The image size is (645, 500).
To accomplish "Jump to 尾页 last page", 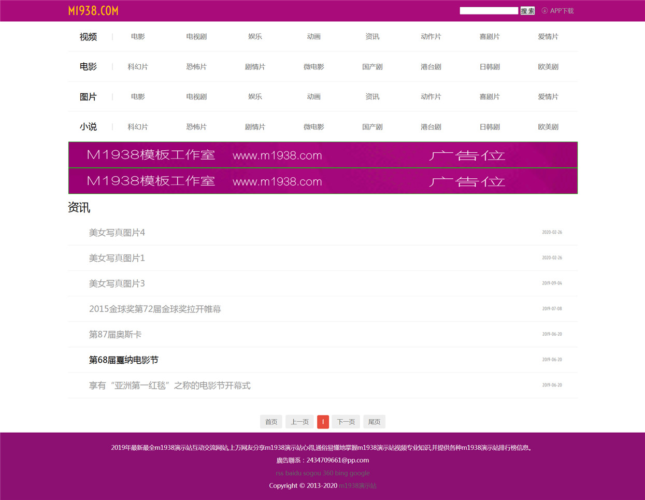I will click(x=374, y=422).
